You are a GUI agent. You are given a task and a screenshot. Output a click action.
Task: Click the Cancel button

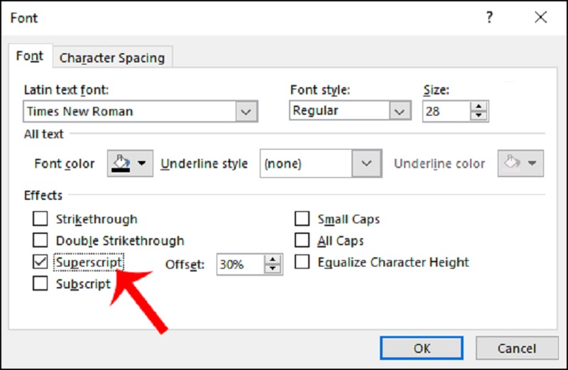click(516, 348)
